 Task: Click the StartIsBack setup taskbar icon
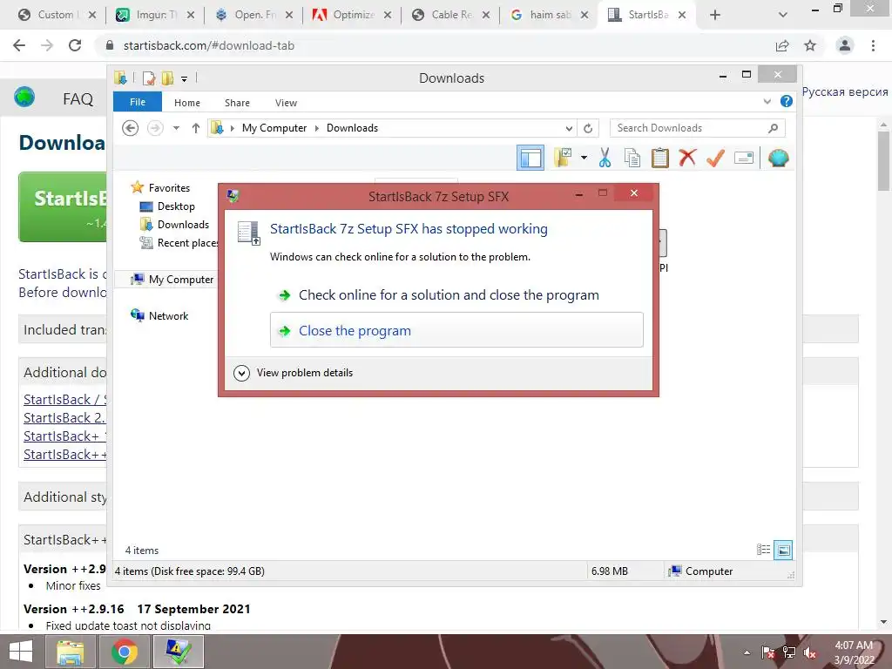pyautogui.click(x=178, y=652)
